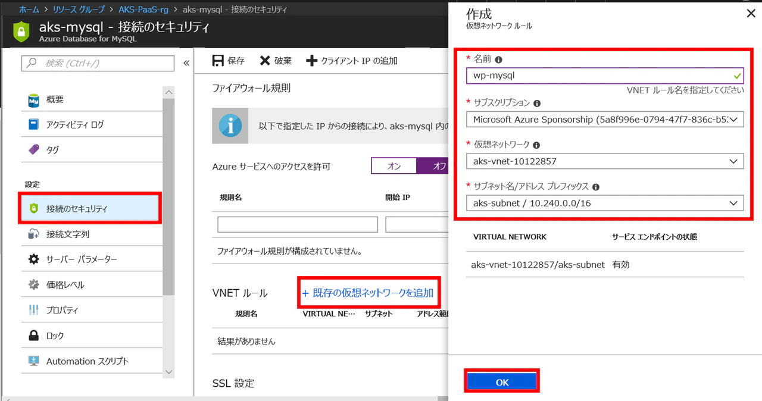
Task: Collapse the sidebar with the double chevron
Action: (186, 63)
